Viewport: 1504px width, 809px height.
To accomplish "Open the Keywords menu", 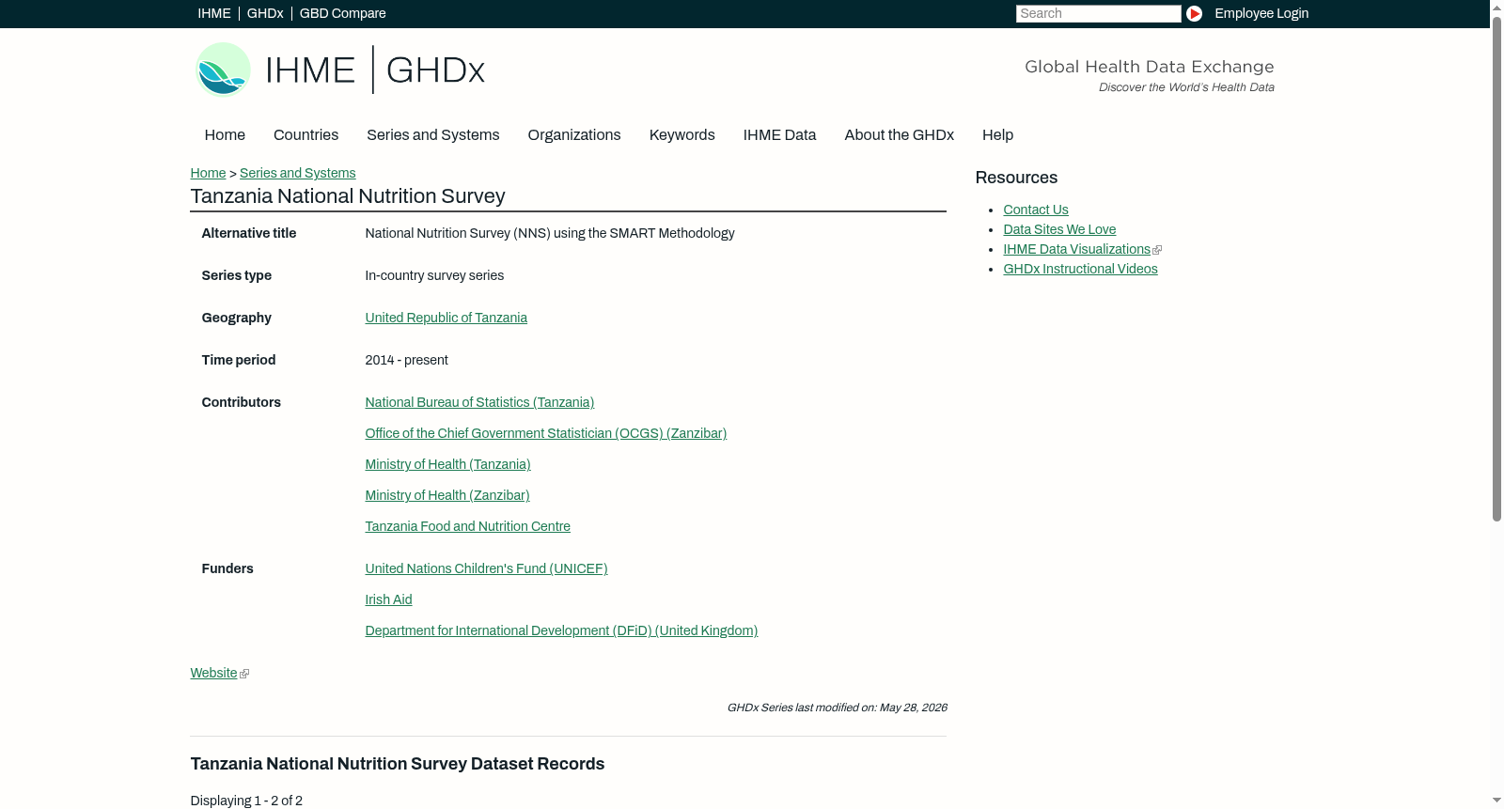I will tap(682, 135).
